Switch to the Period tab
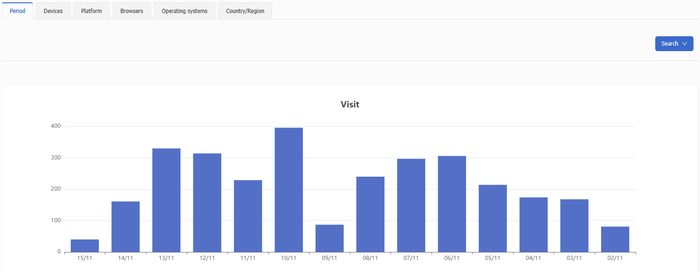Screen dimensions: 700x272 (17, 11)
